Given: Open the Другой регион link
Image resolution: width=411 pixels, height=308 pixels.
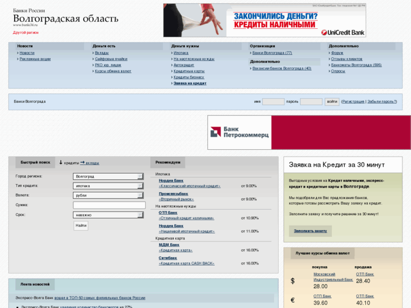Looking at the screenshot, I should tap(25, 33).
